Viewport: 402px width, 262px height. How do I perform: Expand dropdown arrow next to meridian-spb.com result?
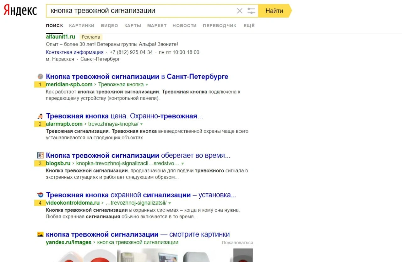tap(147, 85)
